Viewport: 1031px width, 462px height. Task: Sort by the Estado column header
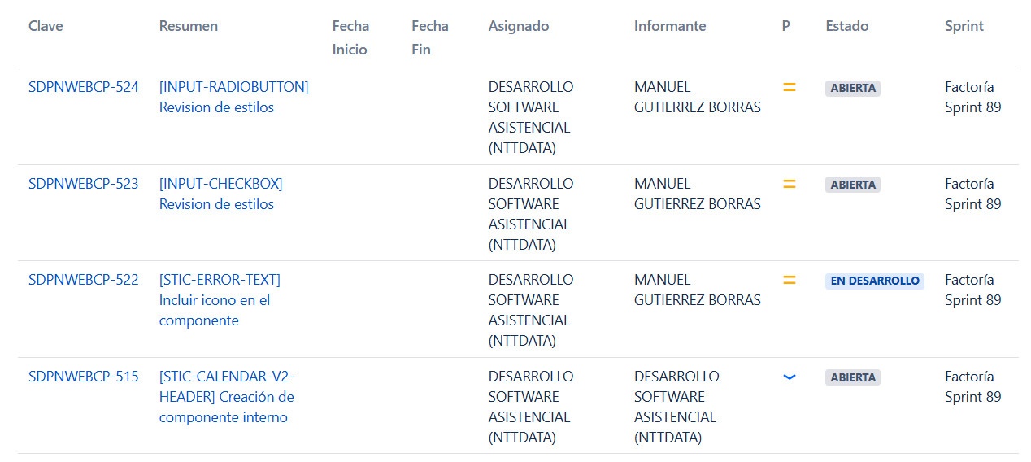point(847,26)
